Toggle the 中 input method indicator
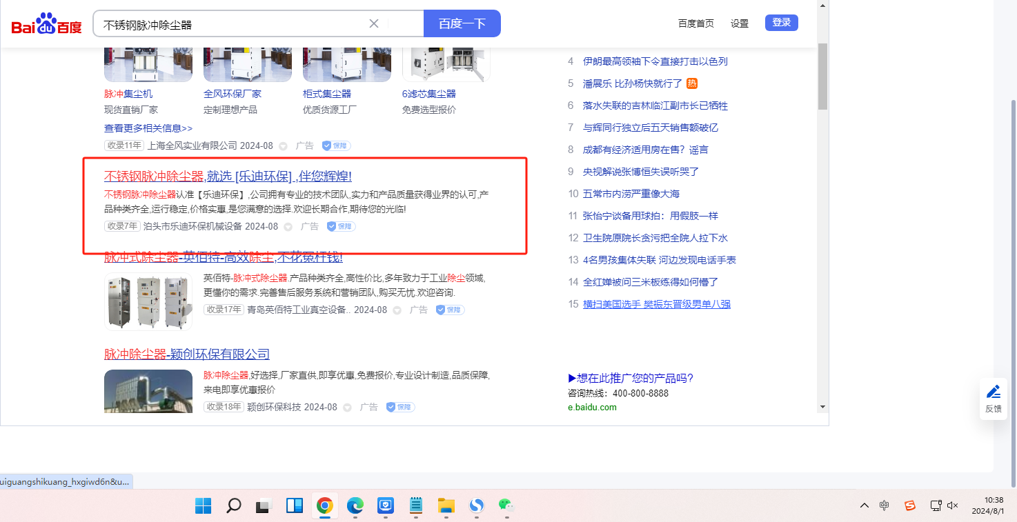 click(x=885, y=505)
